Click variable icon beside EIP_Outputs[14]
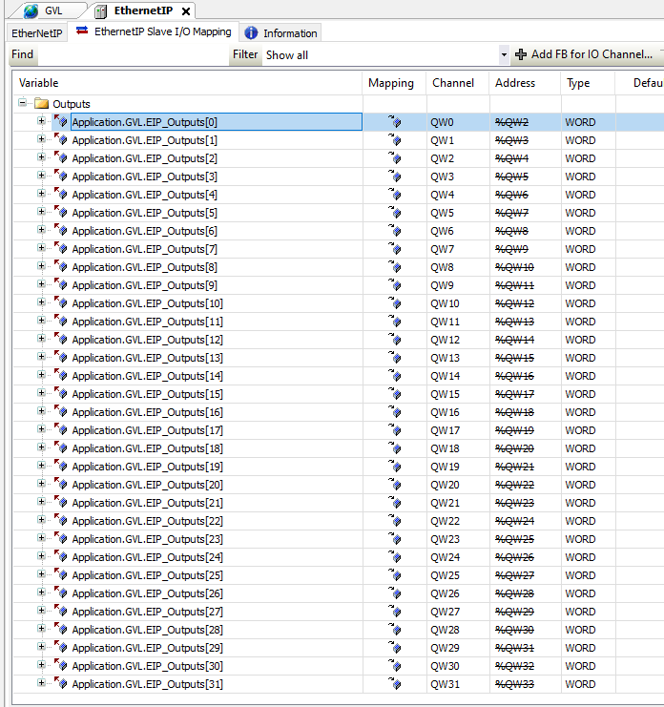This screenshot has width=664, height=707. tap(61, 376)
